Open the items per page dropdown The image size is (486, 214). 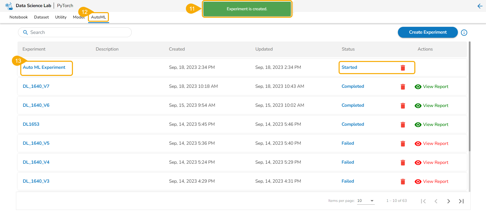[366, 201]
